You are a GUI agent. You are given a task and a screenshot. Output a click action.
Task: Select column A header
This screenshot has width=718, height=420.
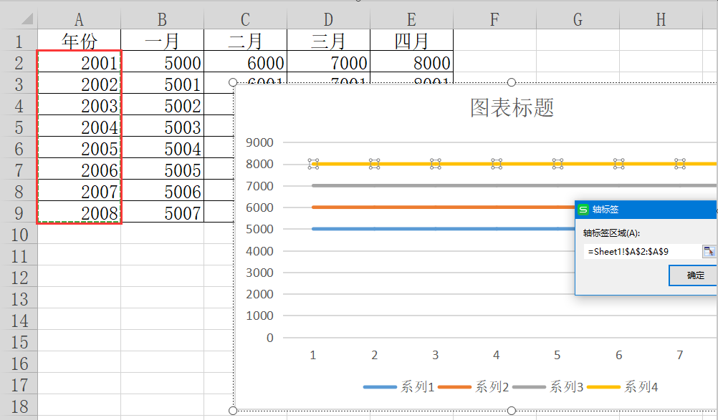tap(80, 19)
